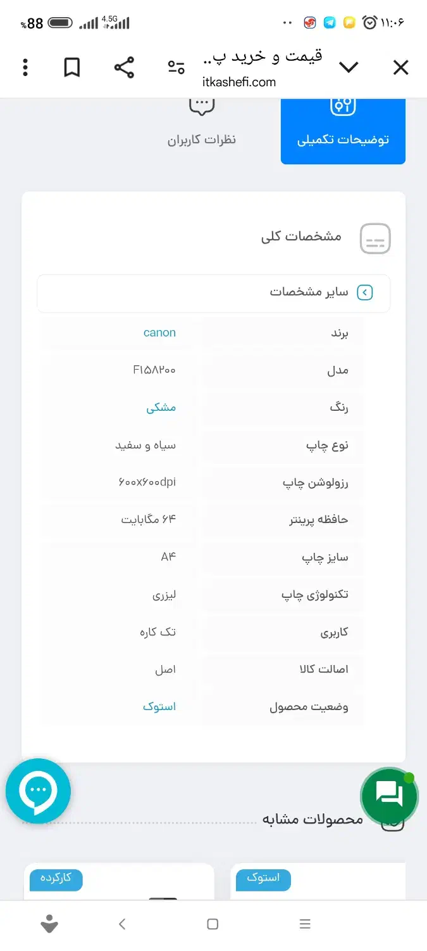Click the specifications card icon beside مشخصات کلی
This screenshot has width=427, height=951.
pyautogui.click(x=374, y=238)
